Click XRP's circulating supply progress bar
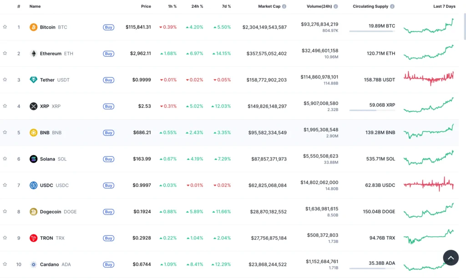The image size is (466, 279). click(x=372, y=110)
